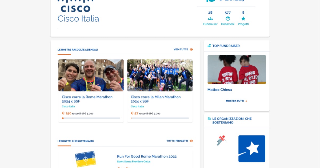The height and width of the screenshot is (168, 320).
Task: Click the Rome Marathon fundraising progress bar
Action: pyautogui.click(x=91, y=118)
